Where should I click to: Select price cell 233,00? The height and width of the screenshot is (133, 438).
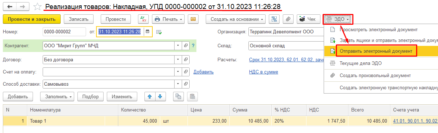pyautogui.click(x=208, y=121)
